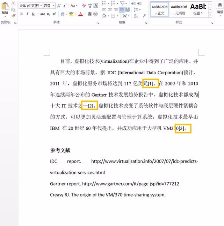The width and height of the screenshot is (224, 226).
Task: Open the Font dialog launcher (字体)
Action: point(97,23)
